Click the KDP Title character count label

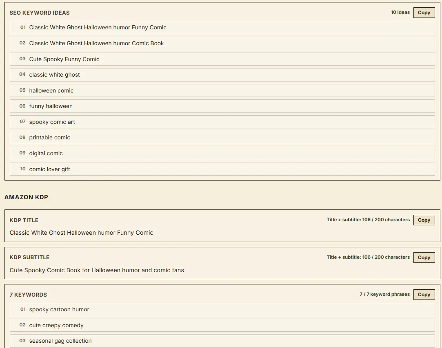pyautogui.click(x=368, y=220)
